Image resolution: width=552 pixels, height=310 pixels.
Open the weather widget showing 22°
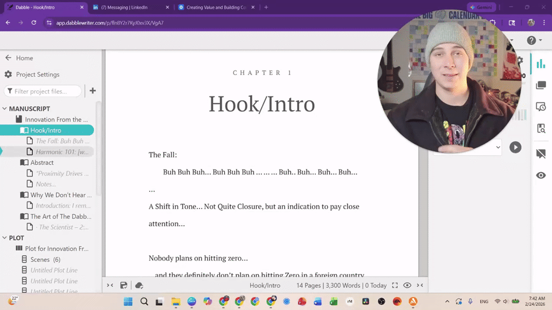(13, 300)
